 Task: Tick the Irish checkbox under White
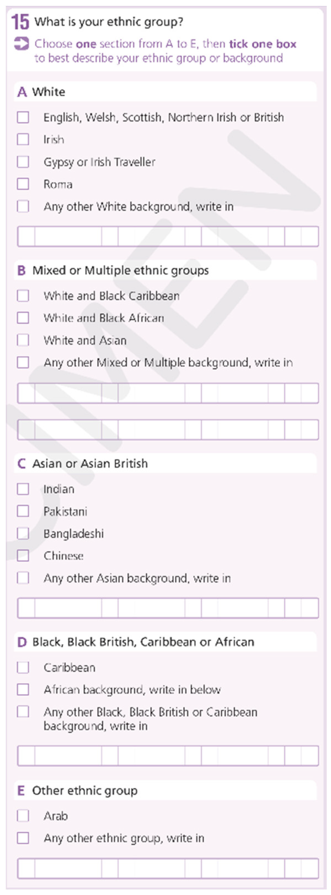(23, 140)
